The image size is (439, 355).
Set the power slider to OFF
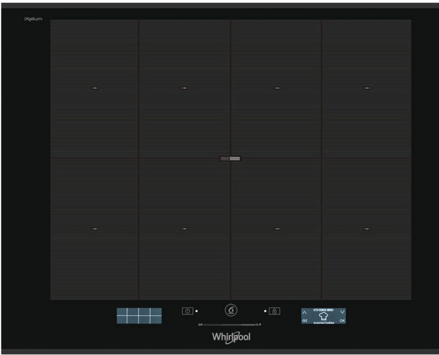coord(201,325)
